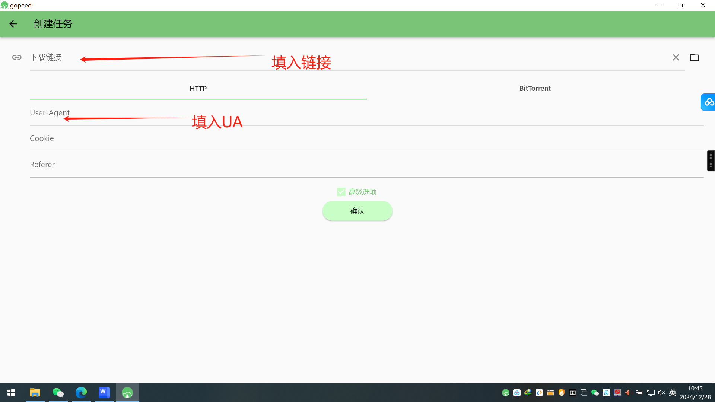Open the Baidu Netdisk floating icon

[x=709, y=102]
